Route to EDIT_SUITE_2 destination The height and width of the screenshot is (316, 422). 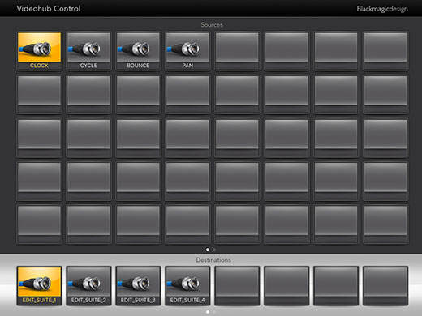click(88, 286)
